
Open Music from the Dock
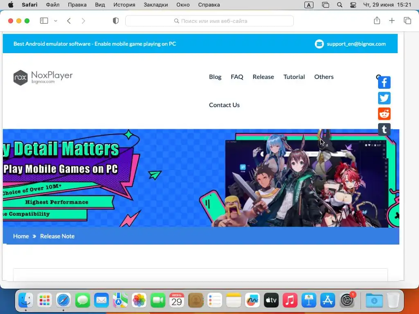[290, 301]
